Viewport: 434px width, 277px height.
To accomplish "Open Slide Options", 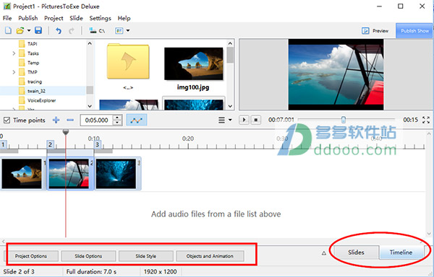I will click(88, 256).
